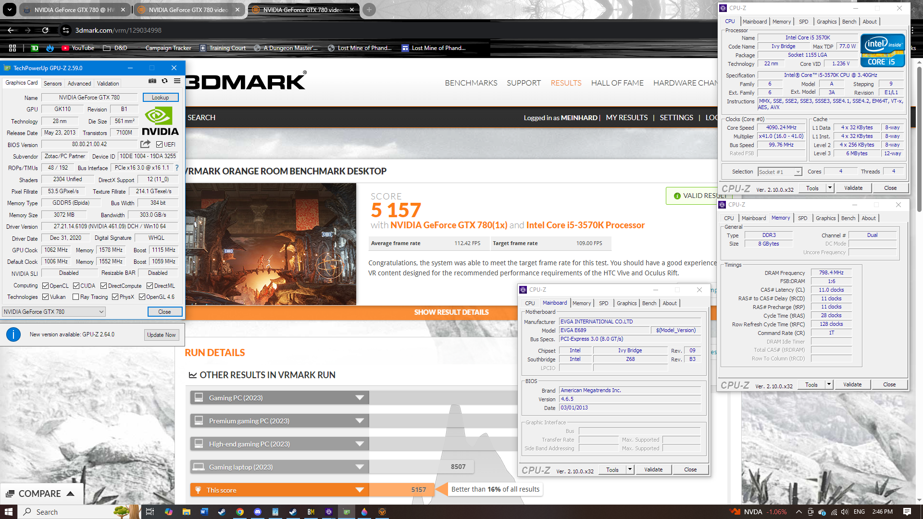The image size is (923, 519).
Task: Click SHOW RESULT DETAILS on 3DMark page
Action: (x=451, y=312)
